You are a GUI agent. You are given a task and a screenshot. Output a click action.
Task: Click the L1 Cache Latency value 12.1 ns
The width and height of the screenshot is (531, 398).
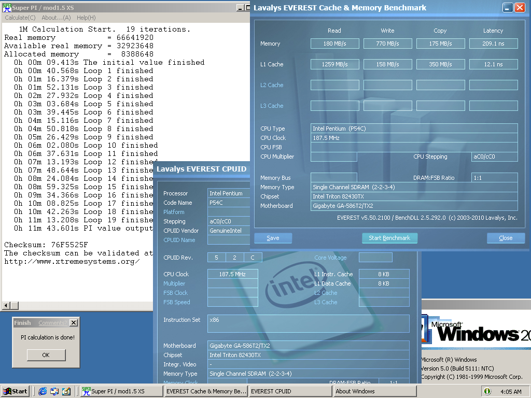click(x=493, y=64)
